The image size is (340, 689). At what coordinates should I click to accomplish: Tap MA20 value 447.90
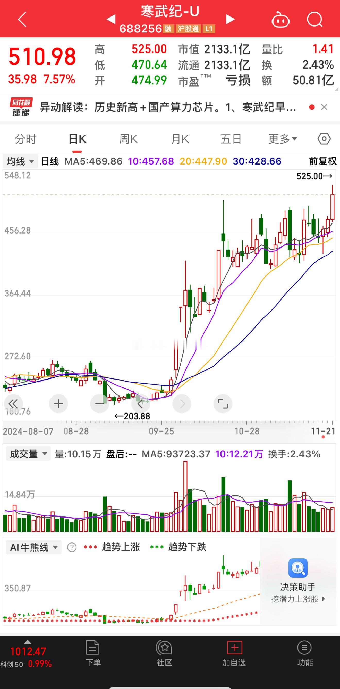tap(203, 161)
